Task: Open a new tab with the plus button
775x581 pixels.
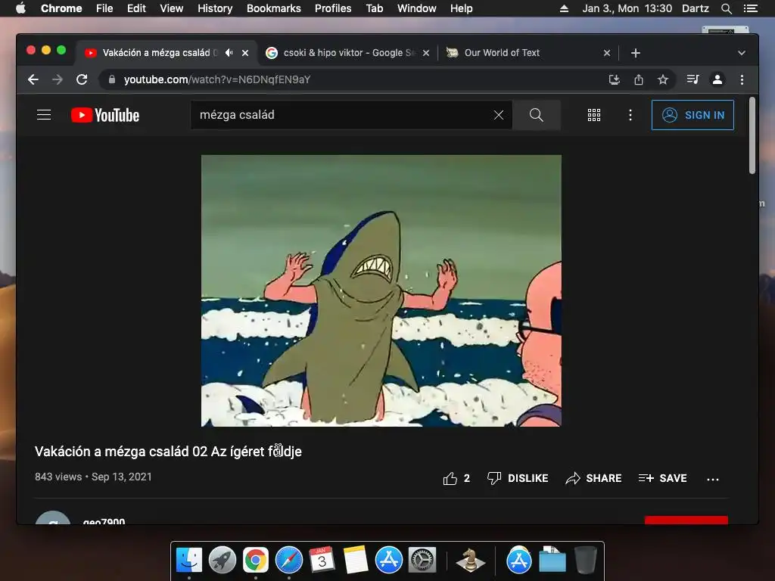Action: (x=636, y=53)
